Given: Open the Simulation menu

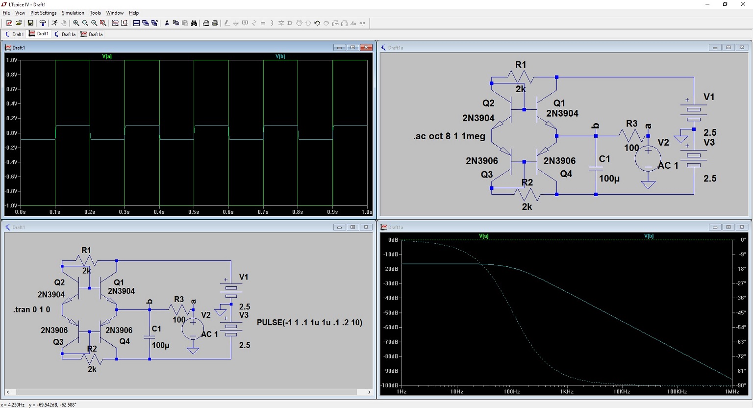Looking at the screenshot, I should 73,13.
